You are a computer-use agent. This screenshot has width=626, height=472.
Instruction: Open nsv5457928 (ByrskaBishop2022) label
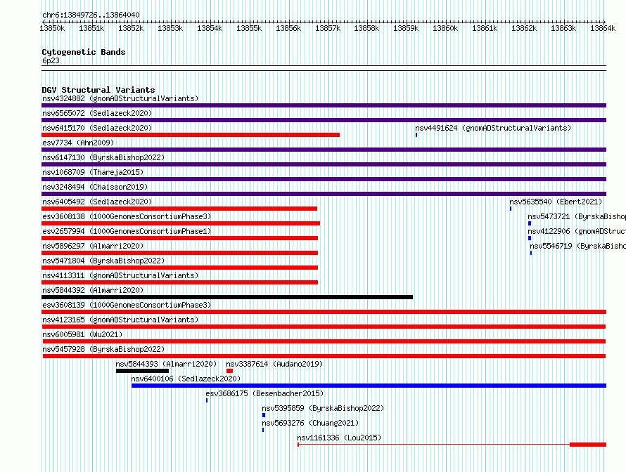(x=103, y=349)
